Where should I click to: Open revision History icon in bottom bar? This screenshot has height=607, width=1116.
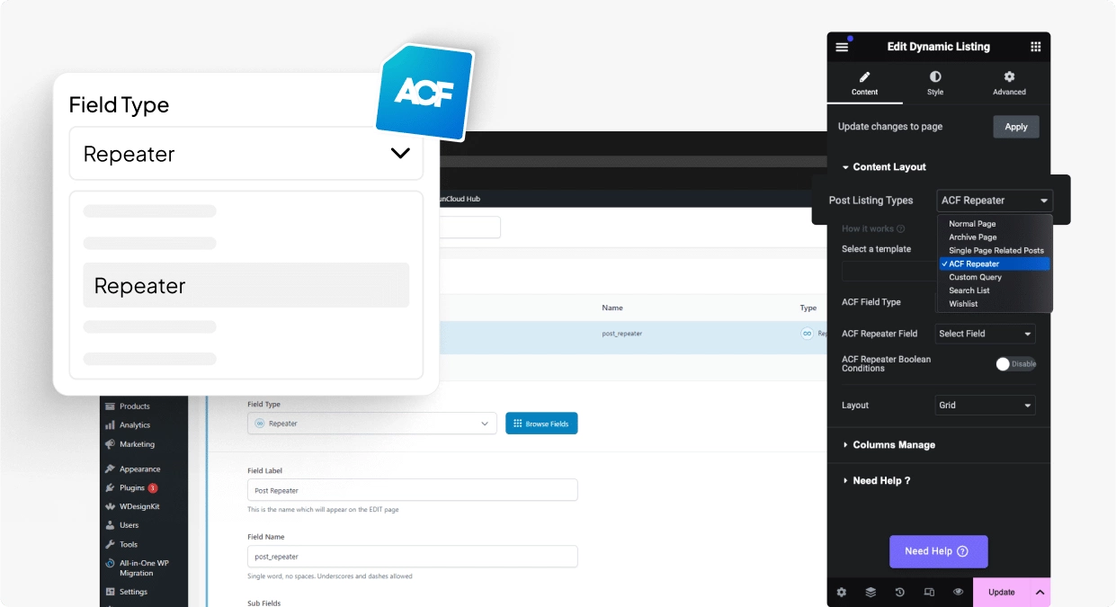click(x=898, y=592)
